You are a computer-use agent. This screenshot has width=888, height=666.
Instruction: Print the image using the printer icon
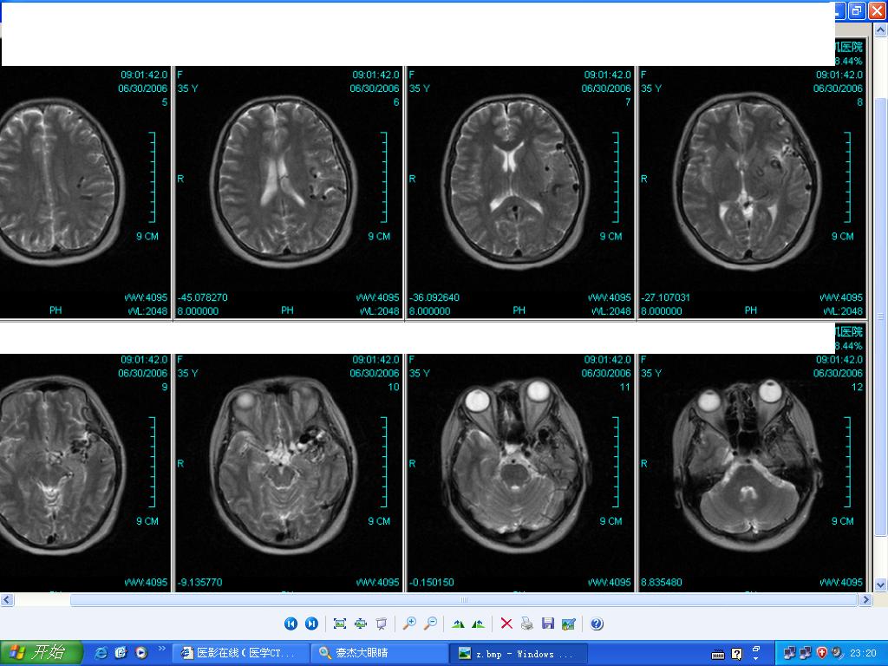point(527,624)
